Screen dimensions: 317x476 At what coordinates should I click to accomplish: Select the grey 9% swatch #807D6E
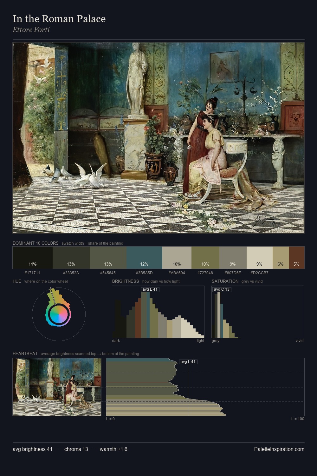(x=233, y=258)
